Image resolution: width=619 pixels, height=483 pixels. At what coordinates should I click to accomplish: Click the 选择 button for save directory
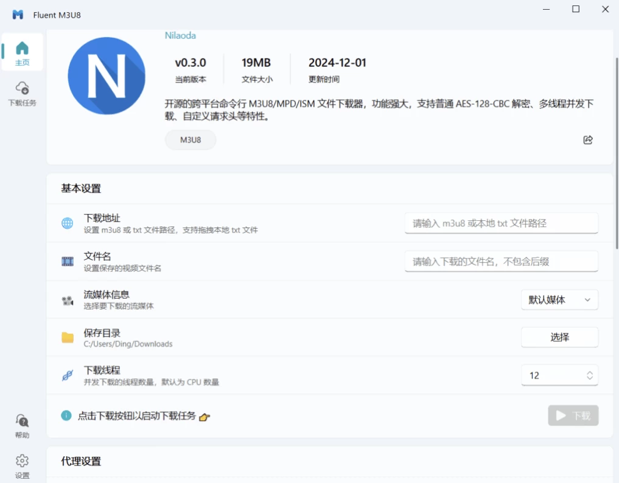[x=559, y=337]
